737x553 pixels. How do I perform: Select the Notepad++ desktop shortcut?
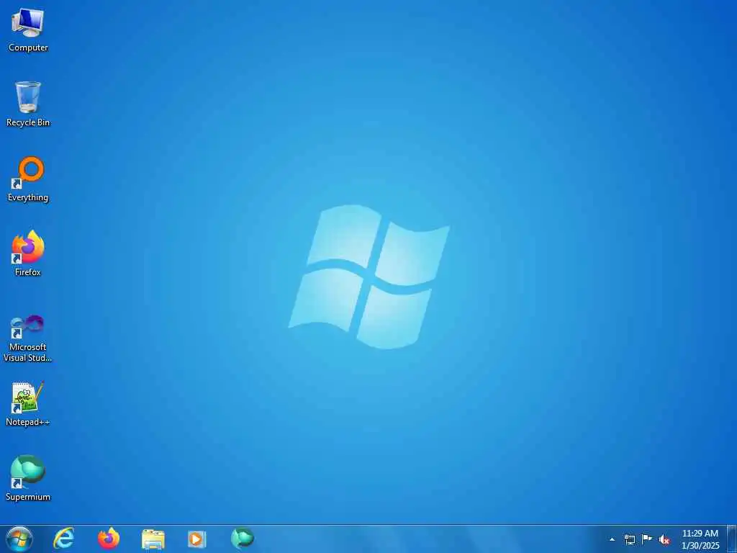(x=28, y=403)
